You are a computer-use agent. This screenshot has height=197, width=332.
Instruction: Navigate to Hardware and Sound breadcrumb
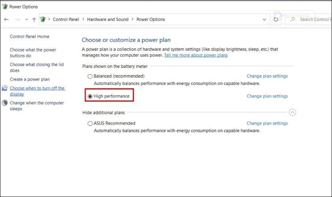click(108, 19)
